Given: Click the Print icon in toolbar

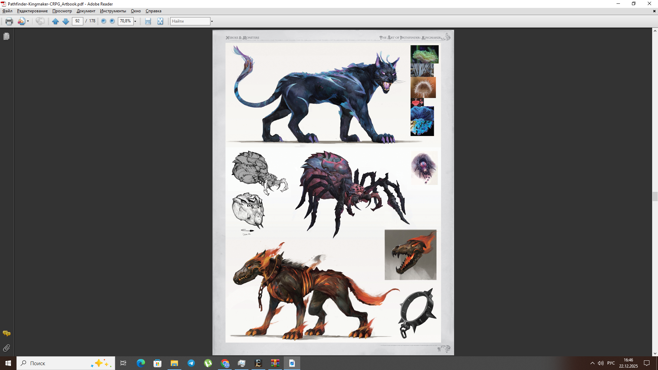Looking at the screenshot, I should [9, 21].
